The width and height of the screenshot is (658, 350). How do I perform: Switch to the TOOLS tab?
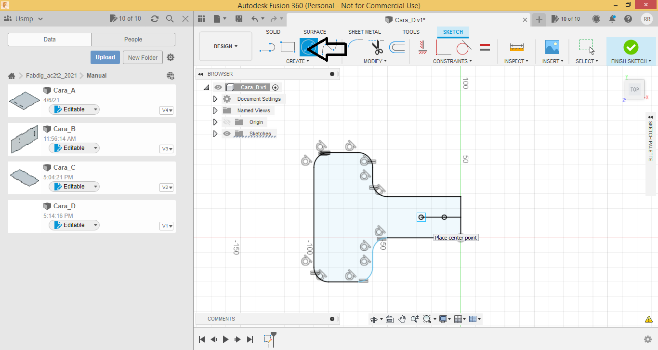[411, 32]
